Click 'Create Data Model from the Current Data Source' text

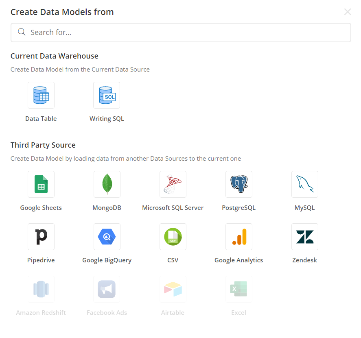pyautogui.click(x=80, y=69)
